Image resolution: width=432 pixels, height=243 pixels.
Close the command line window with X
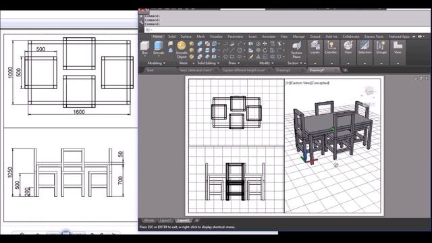click(142, 16)
